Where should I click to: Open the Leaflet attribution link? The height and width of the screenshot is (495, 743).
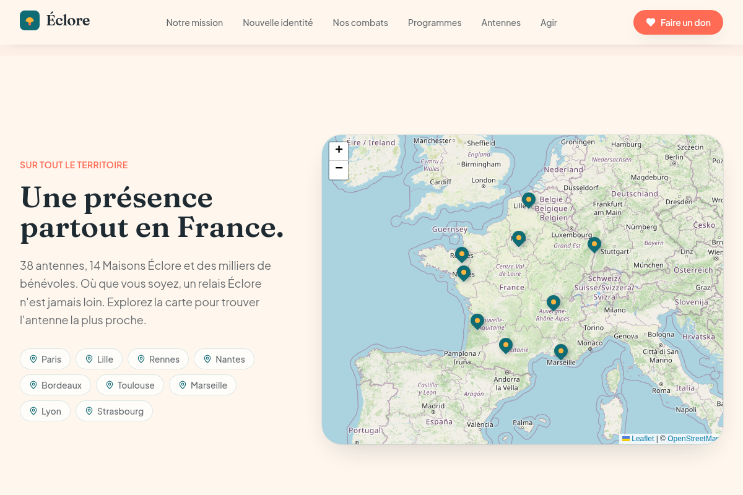[638, 439]
